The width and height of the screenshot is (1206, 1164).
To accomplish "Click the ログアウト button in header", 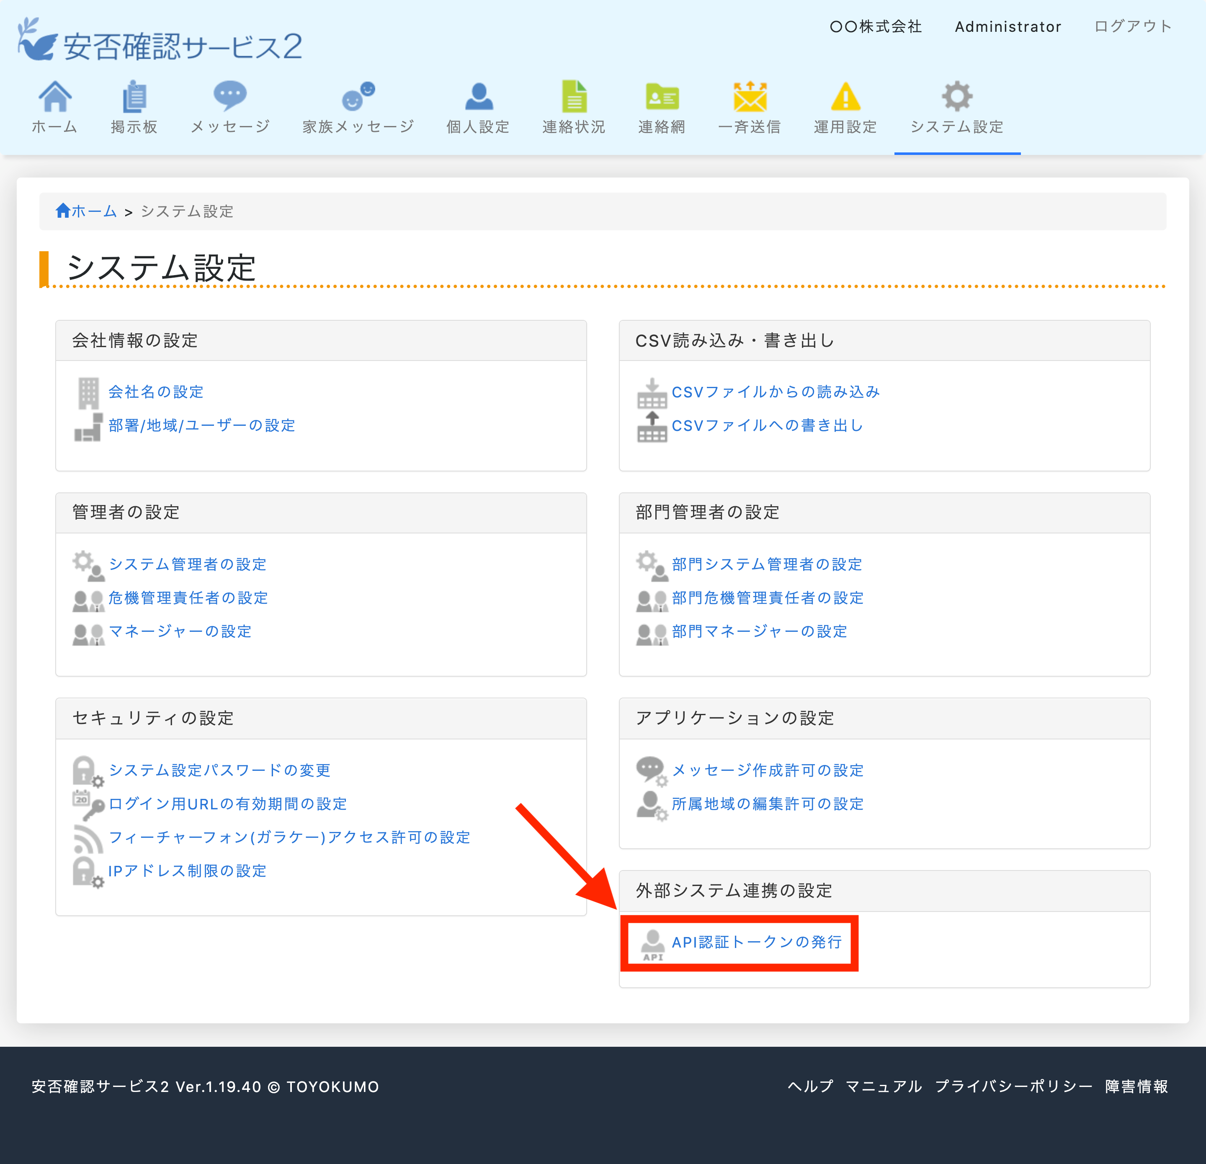I will pyautogui.click(x=1132, y=26).
